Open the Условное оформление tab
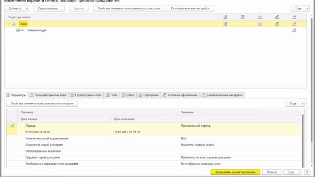The image size is (315, 177). [180, 95]
